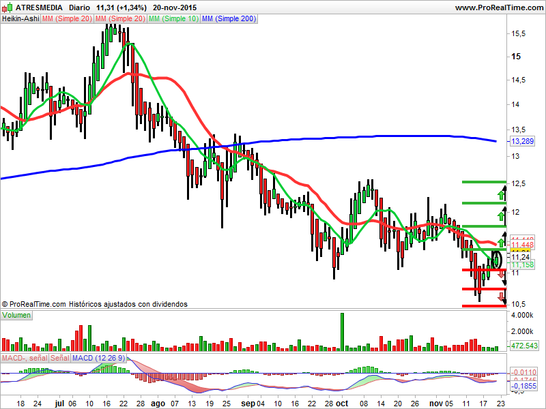Viewport: 546px width, 409px height.
Task: Open the MACD (12 26 9) label
Action: coord(98,358)
